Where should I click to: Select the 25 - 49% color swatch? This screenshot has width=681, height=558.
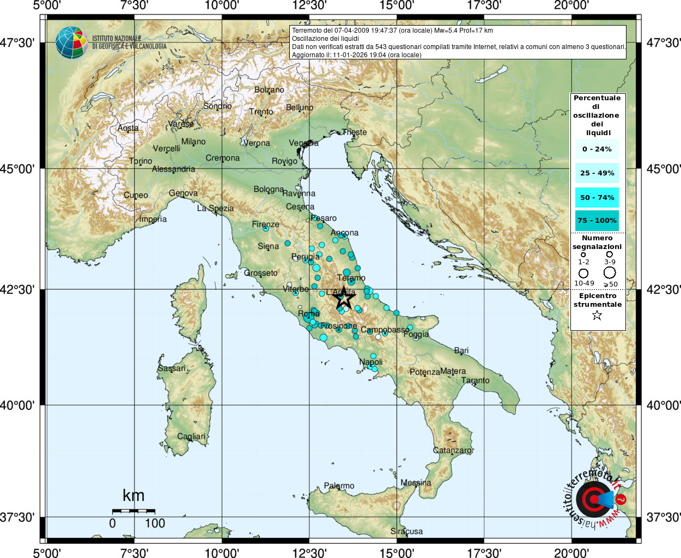point(597,173)
